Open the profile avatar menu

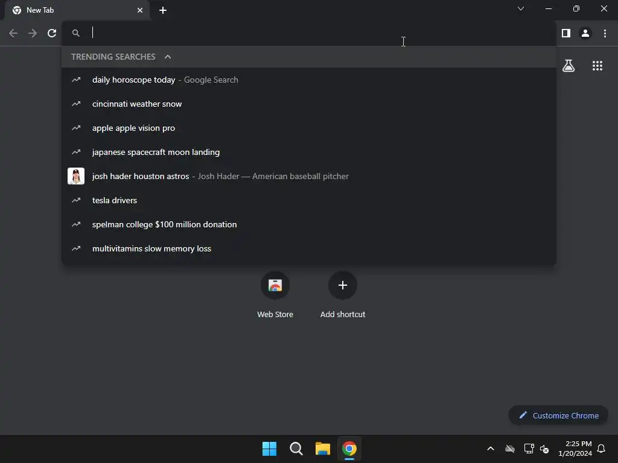[585, 33]
